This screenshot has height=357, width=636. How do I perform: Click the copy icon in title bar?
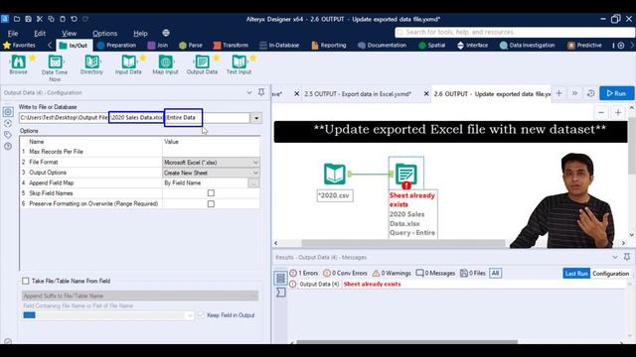click(51, 19)
